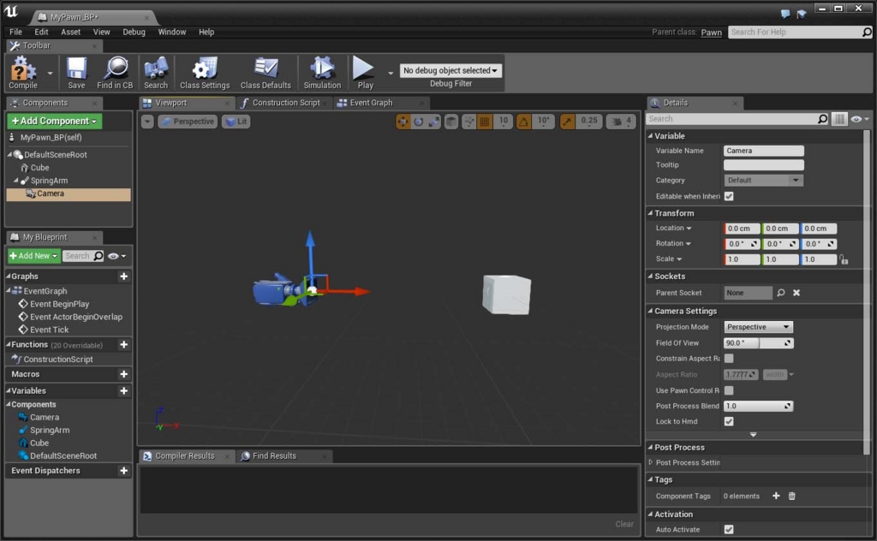877x541 pixels.
Task: Add a Component Tags element
Action: click(776, 496)
